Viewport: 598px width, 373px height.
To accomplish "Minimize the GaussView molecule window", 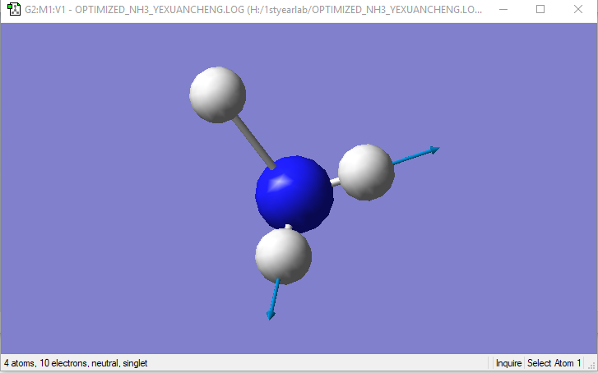I will point(503,9).
